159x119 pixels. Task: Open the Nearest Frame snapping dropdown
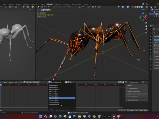click(135, 82)
